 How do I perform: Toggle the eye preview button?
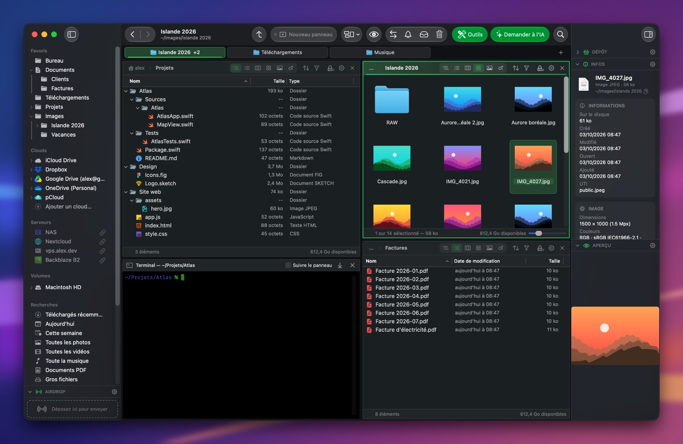(x=374, y=35)
